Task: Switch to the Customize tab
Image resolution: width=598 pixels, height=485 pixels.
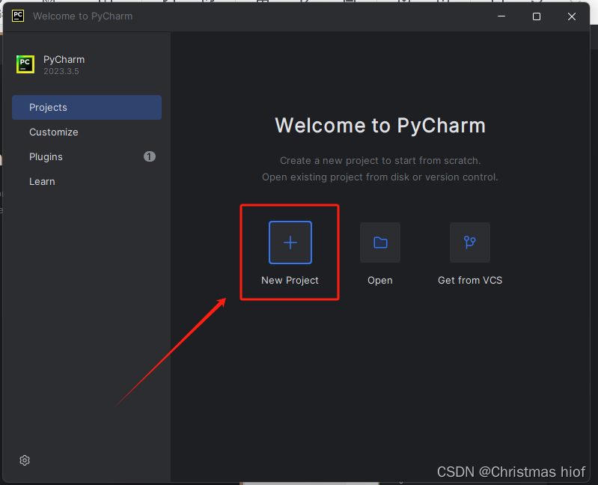Action: (87, 132)
